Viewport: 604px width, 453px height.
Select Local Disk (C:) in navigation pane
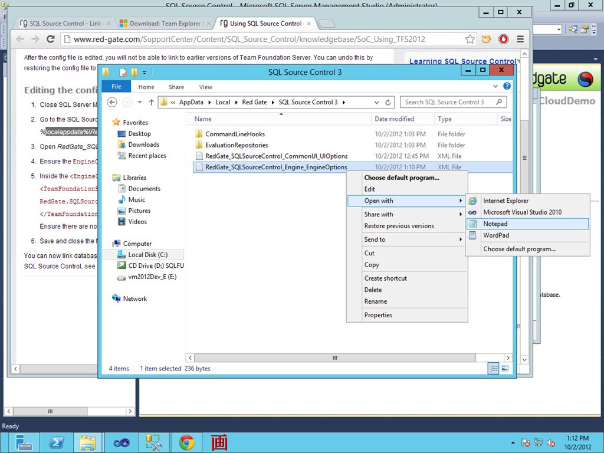[x=147, y=255]
